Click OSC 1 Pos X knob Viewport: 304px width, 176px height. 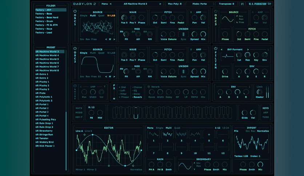pyautogui.click(x=124, y=18)
